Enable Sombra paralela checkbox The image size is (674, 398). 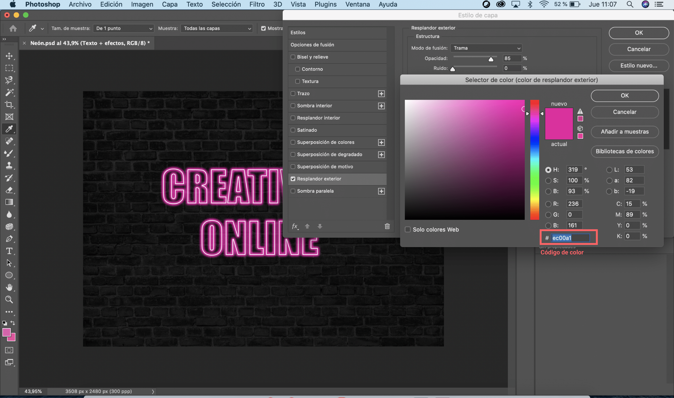pyautogui.click(x=293, y=191)
